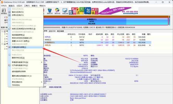Collapse the second hard disk tree node
This screenshot has width=173, height=104.
click(x=2, y=44)
